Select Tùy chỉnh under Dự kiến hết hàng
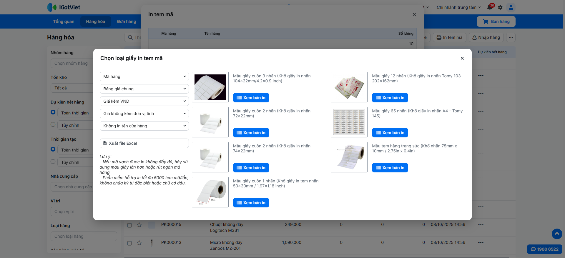This screenshot has width=565, height=258. (53, 124)
